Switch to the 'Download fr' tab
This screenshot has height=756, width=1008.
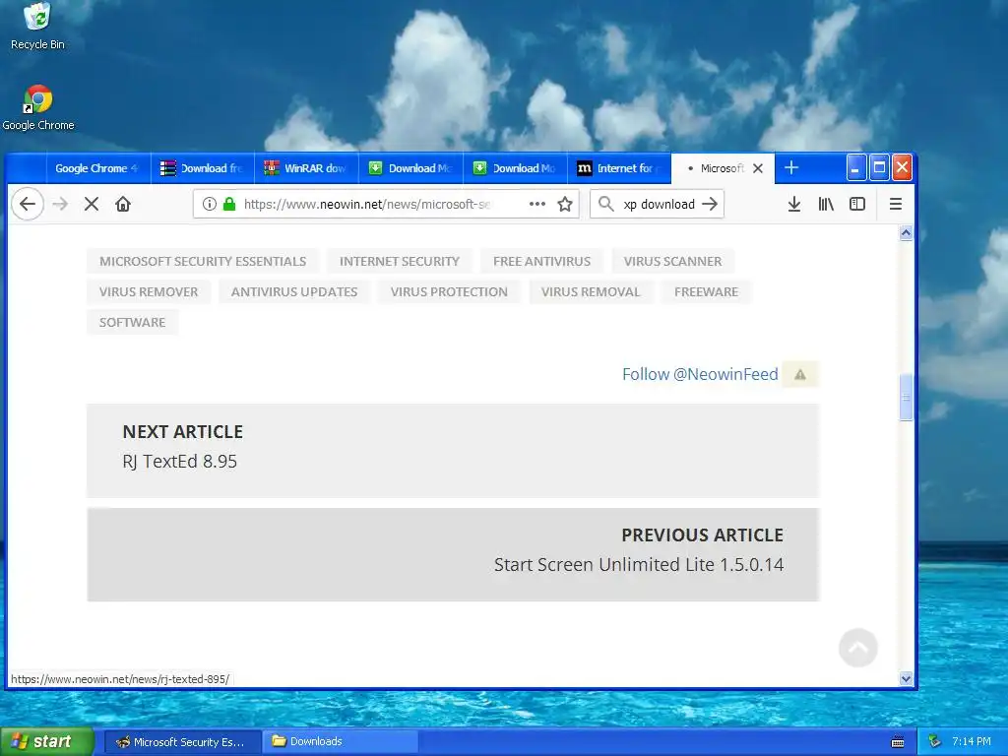point(203,168)
